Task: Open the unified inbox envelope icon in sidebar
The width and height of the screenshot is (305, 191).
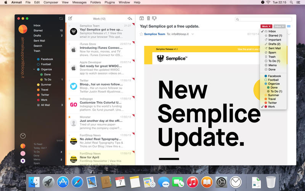Action: (23, 136)
